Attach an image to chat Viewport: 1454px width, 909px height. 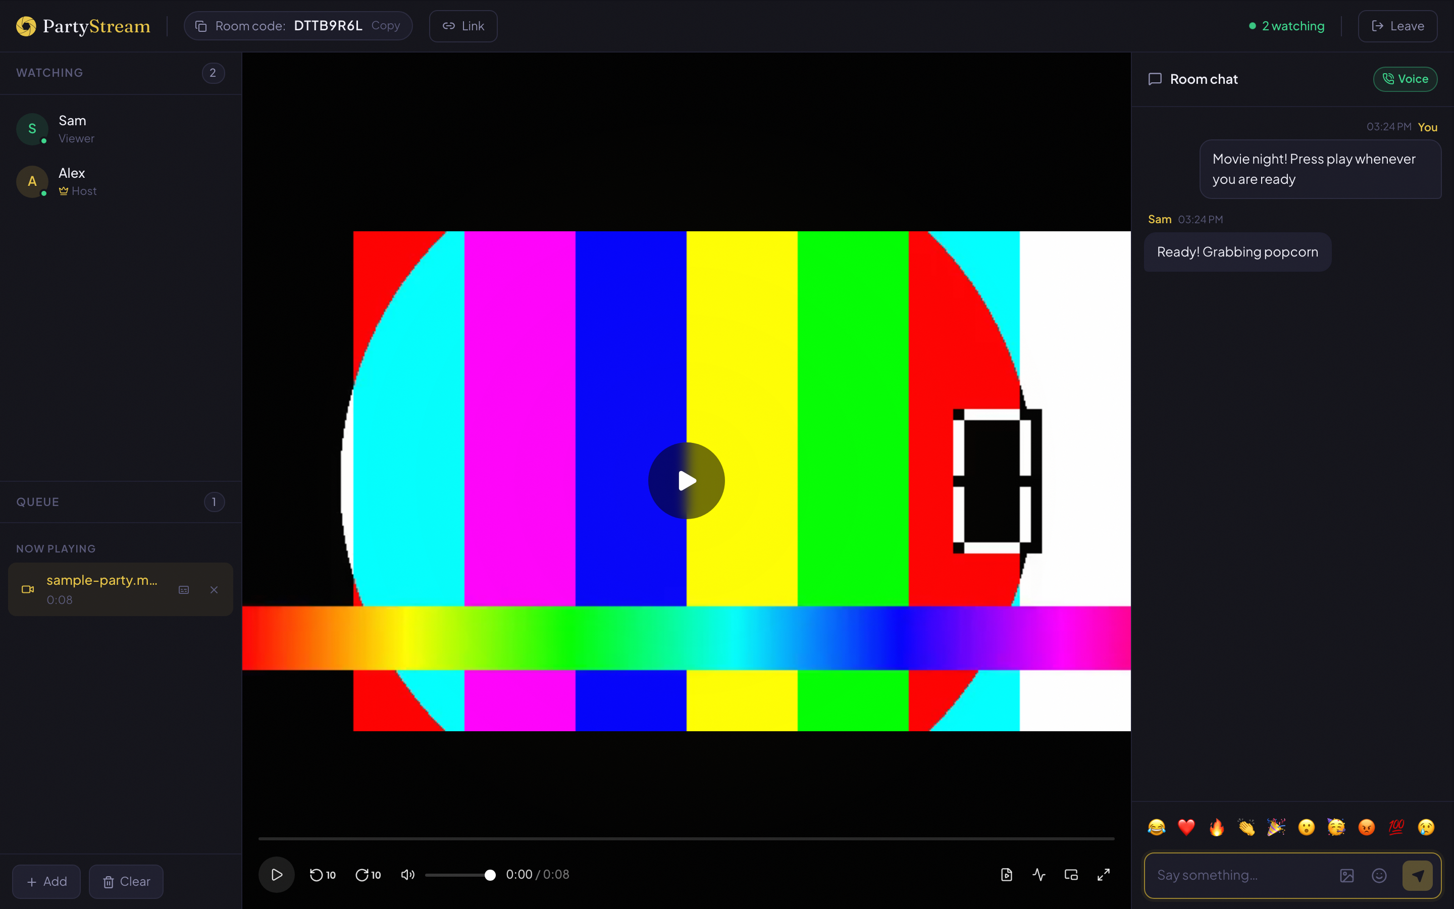click(1347, 875)
